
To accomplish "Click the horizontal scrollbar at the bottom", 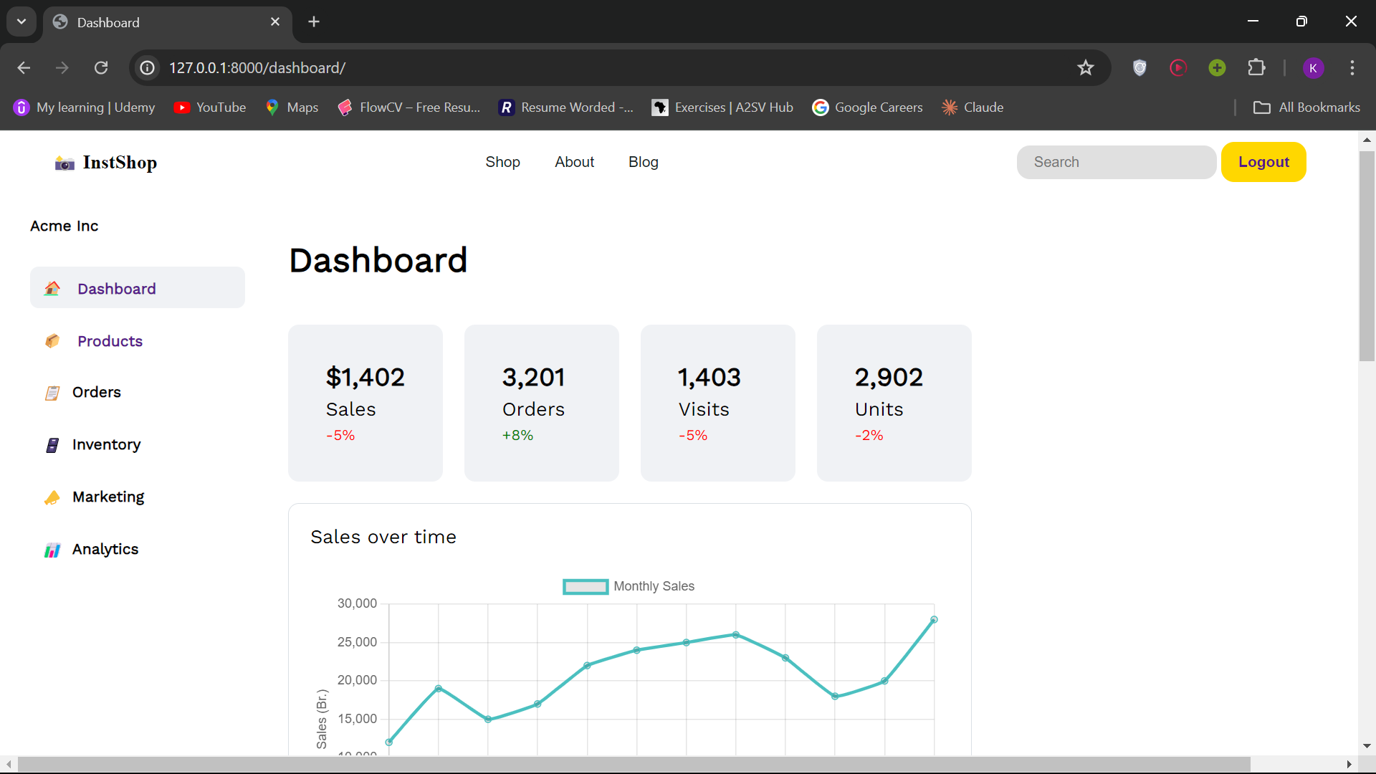I will click(634, 764).
